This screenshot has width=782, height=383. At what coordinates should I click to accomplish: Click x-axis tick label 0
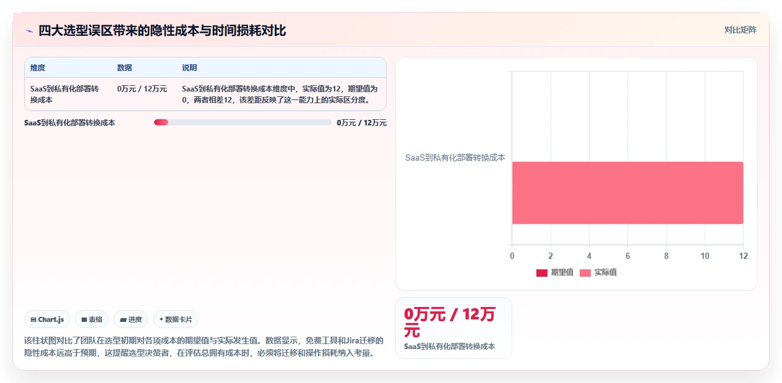click(x=512, y=256)
